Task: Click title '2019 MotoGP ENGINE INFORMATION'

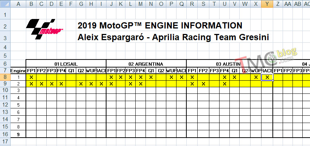Action: (x=160, y=26)
